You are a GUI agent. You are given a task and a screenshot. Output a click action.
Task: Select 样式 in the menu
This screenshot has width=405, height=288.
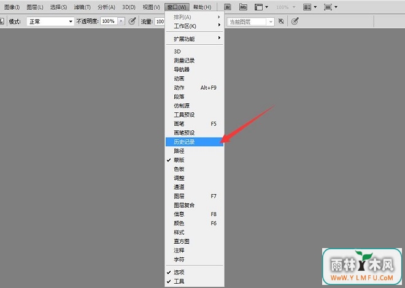pos(195,232)
